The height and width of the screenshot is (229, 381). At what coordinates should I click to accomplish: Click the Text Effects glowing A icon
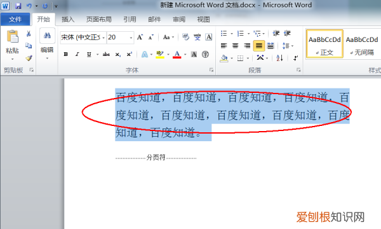145,54
